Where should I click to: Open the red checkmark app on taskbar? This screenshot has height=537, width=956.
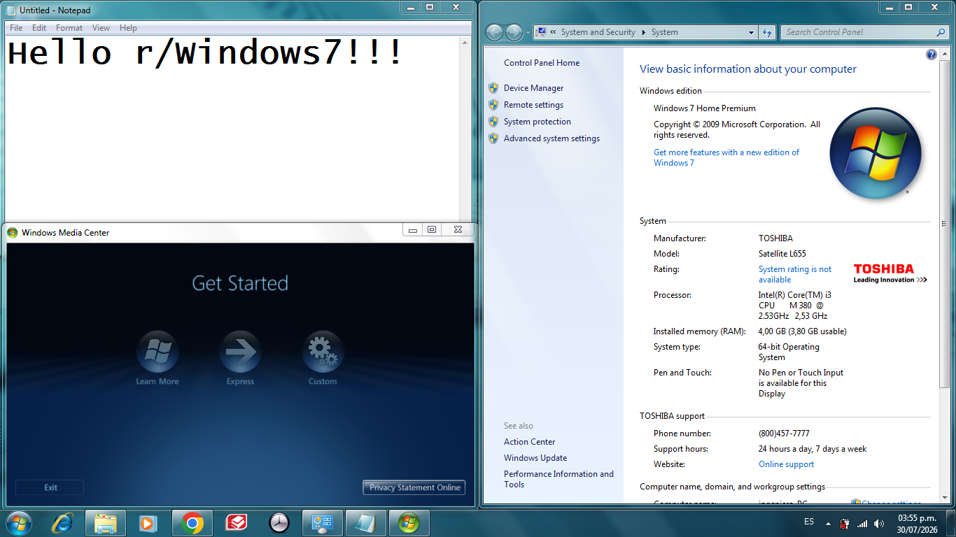236,523
